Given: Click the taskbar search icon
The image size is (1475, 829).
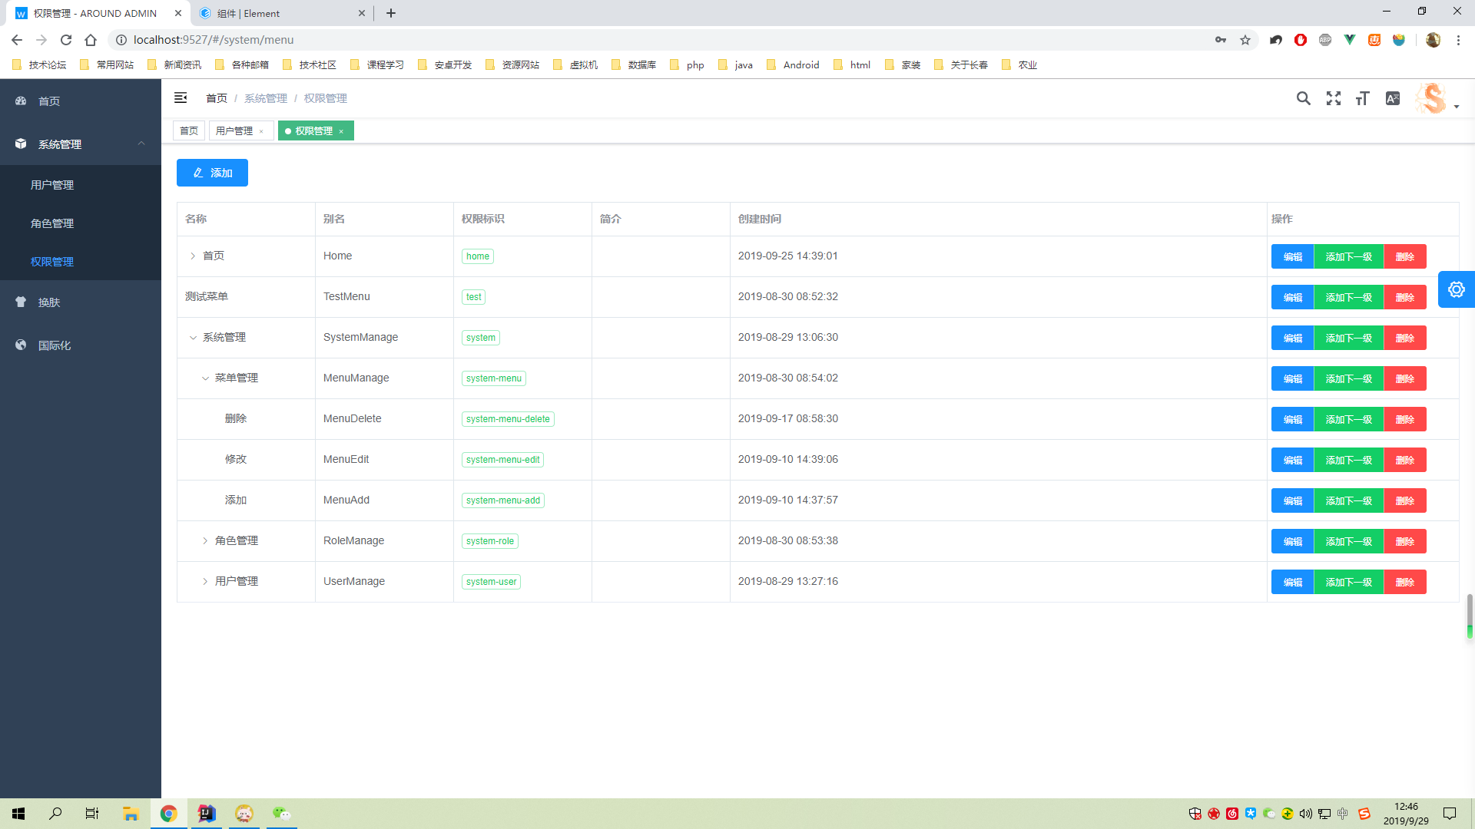Looking at the screenshot, I should pyautogui.click(x=55, y=813).
